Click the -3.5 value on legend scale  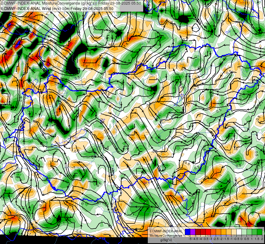(206, 239)
